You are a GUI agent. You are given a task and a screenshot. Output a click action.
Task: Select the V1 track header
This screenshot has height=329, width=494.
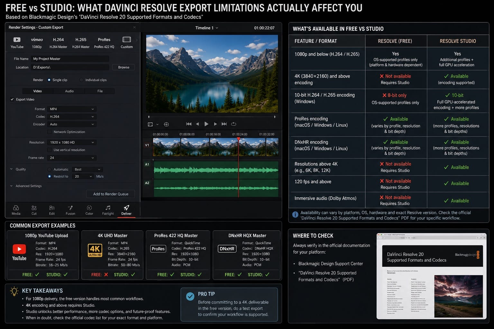147,145
